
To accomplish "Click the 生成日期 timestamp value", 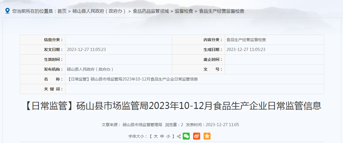I will coord(246,50).
